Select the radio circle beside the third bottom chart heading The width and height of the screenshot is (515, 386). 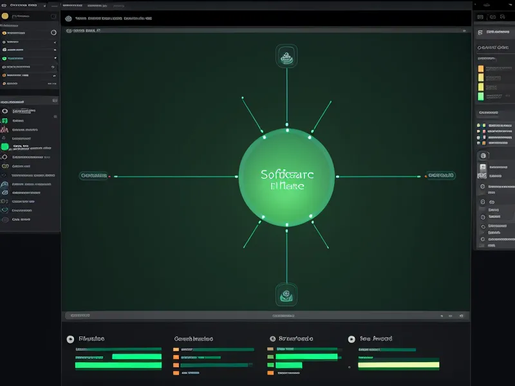pos(272,339)
